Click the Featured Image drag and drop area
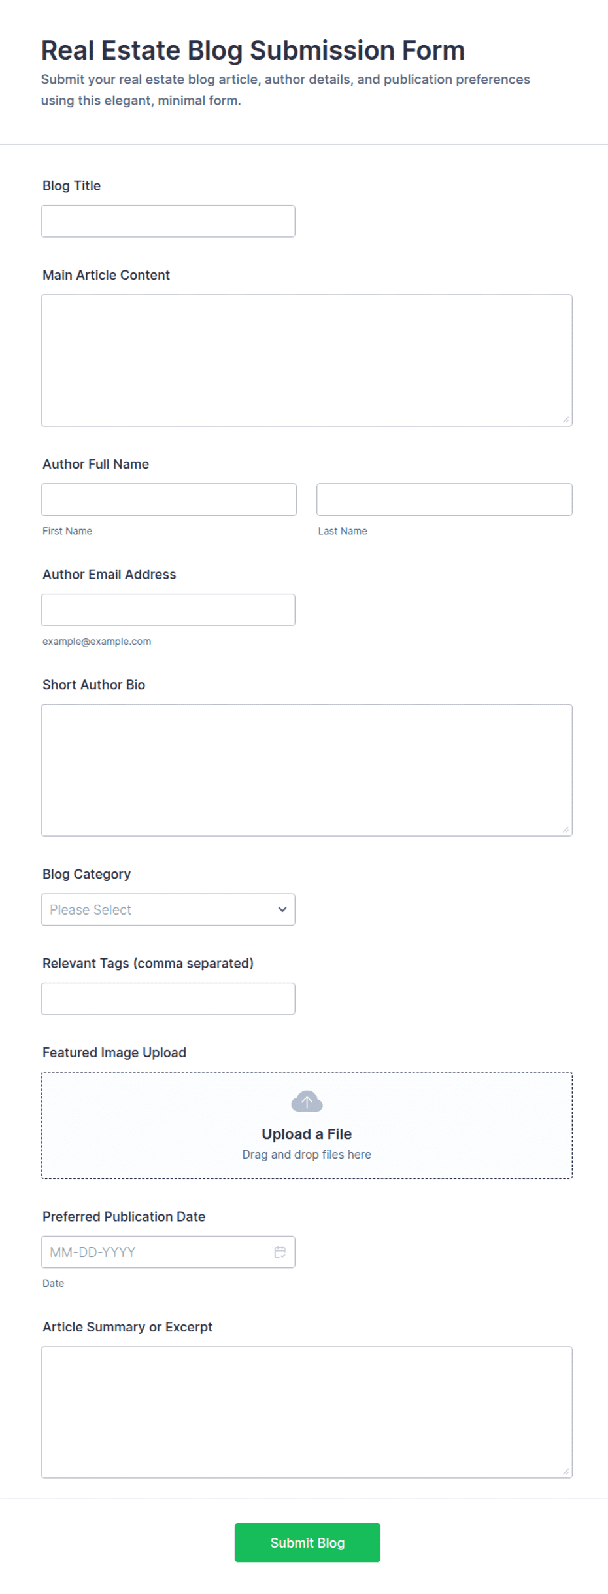 (x=307, y=1125)
